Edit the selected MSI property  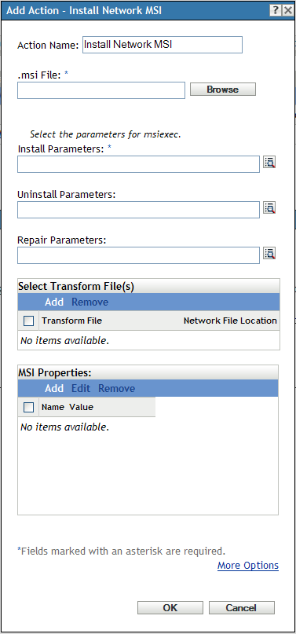(81, 389)
